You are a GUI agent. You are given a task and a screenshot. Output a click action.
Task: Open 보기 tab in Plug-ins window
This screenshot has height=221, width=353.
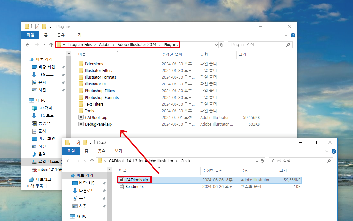tap(78, 35)
